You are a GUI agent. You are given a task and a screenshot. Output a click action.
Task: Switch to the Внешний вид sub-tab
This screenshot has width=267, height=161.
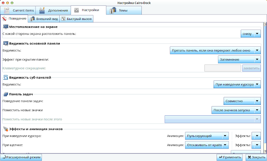(43, 19)
